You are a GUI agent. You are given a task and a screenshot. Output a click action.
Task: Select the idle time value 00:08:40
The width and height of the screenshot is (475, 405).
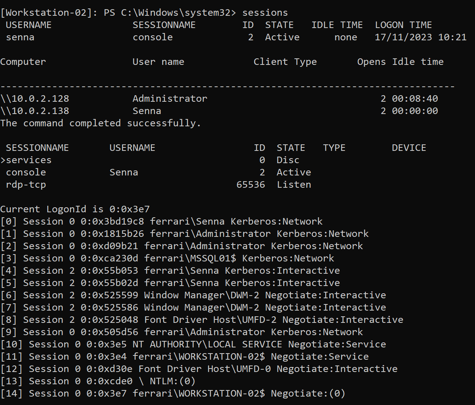(x=415, y=99)
